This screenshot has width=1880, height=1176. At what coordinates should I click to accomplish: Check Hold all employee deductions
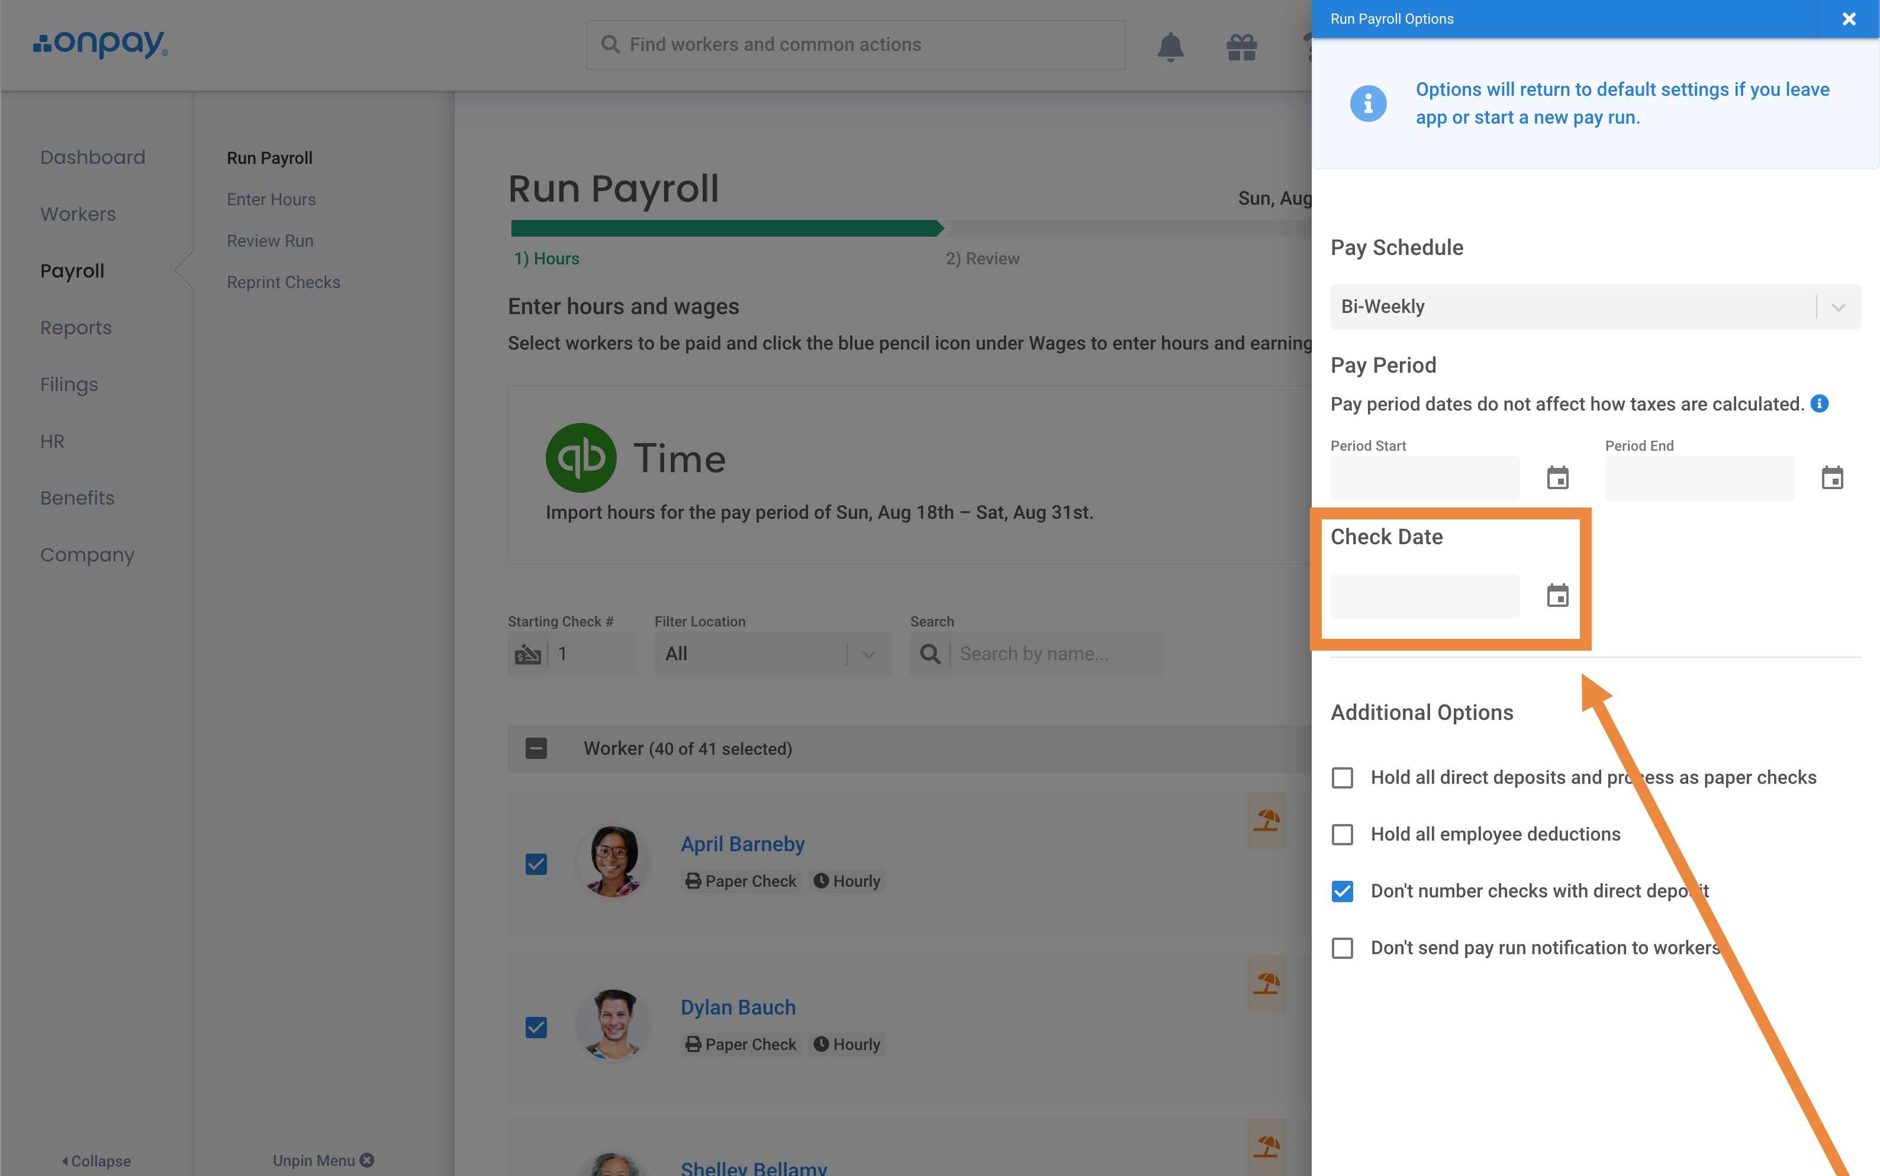[1343, 835]
